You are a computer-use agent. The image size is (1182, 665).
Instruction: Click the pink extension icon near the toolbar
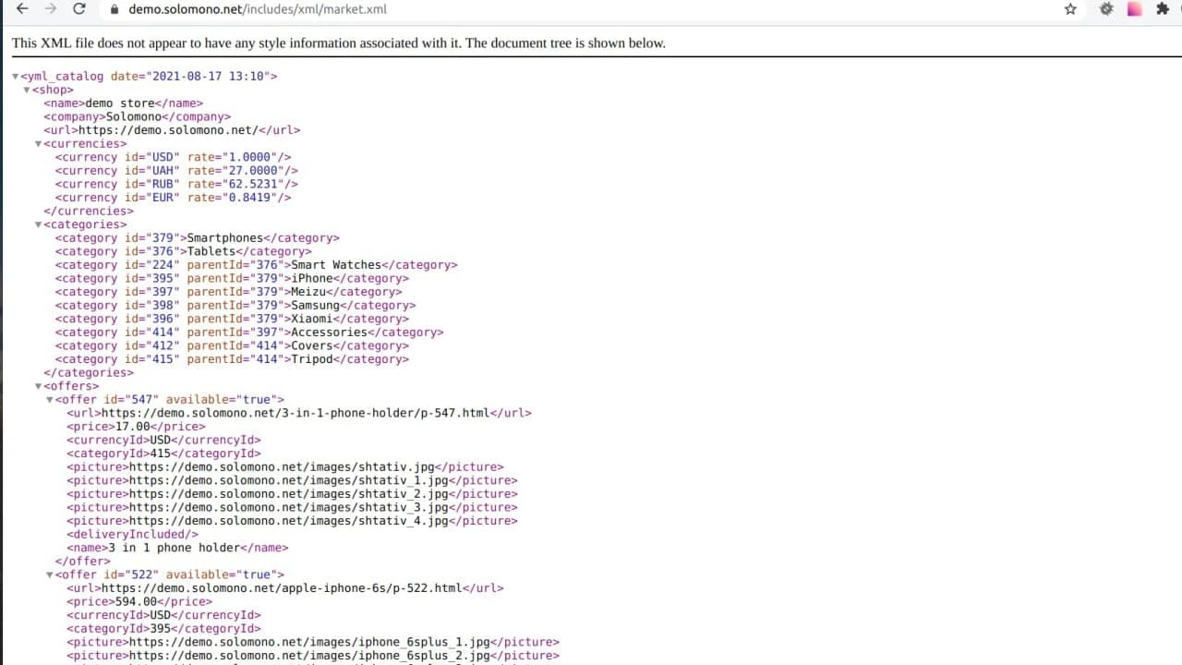[1133, 9]
